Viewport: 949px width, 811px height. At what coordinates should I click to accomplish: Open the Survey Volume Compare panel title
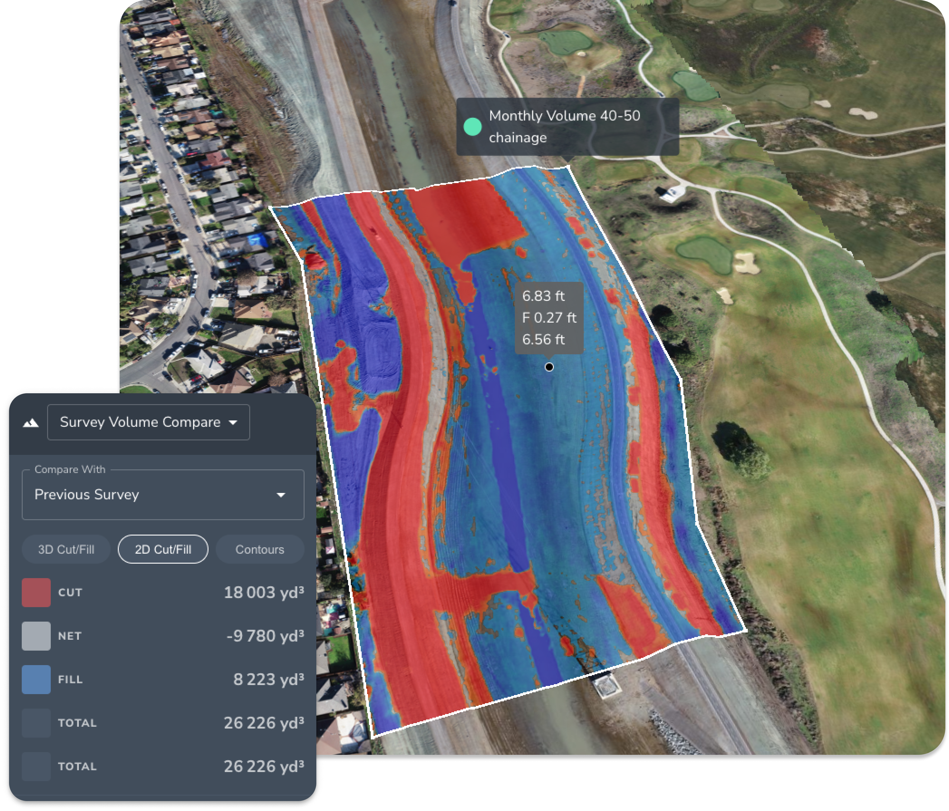point(140,422)
